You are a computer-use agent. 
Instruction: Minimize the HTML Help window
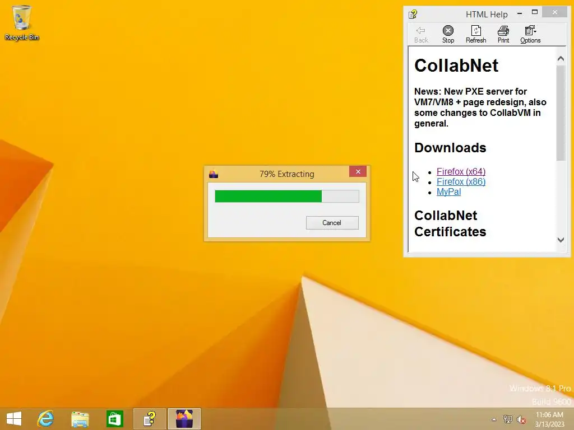[520, 13]
